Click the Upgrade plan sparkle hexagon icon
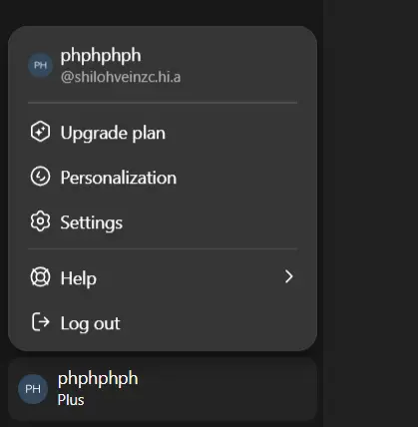The image size is (418, 427). point(40,132)
